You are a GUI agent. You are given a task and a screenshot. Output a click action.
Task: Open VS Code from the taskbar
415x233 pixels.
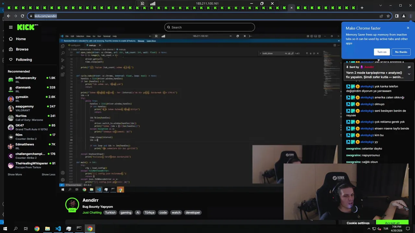click(x=58, y=229)
